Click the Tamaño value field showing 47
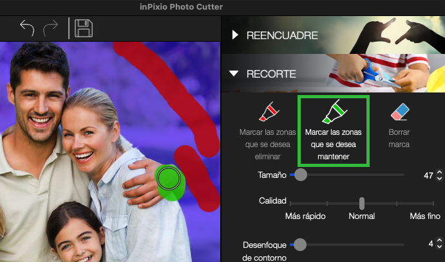445x262 pixels. point(428,175)
